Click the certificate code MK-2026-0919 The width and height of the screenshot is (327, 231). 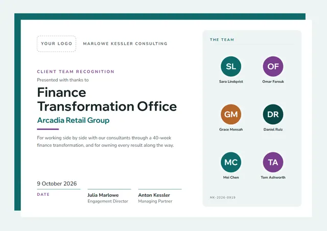(223, 197)
